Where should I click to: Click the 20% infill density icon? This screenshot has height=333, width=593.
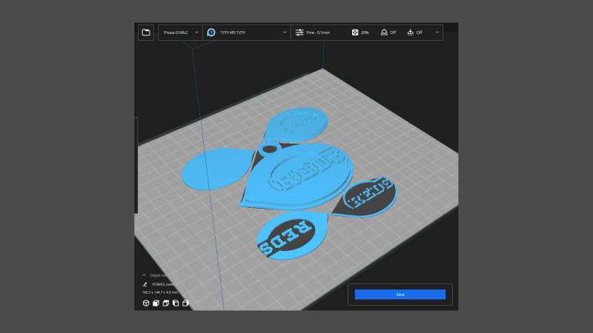pyautogui.click(x=356, y=33)
